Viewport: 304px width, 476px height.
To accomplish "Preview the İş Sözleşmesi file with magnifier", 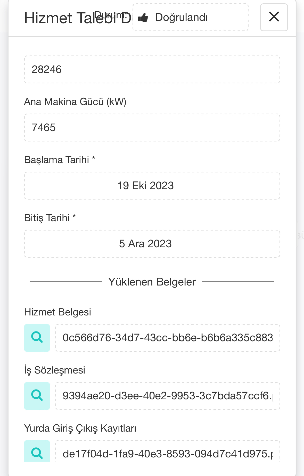I will point(37,396).
